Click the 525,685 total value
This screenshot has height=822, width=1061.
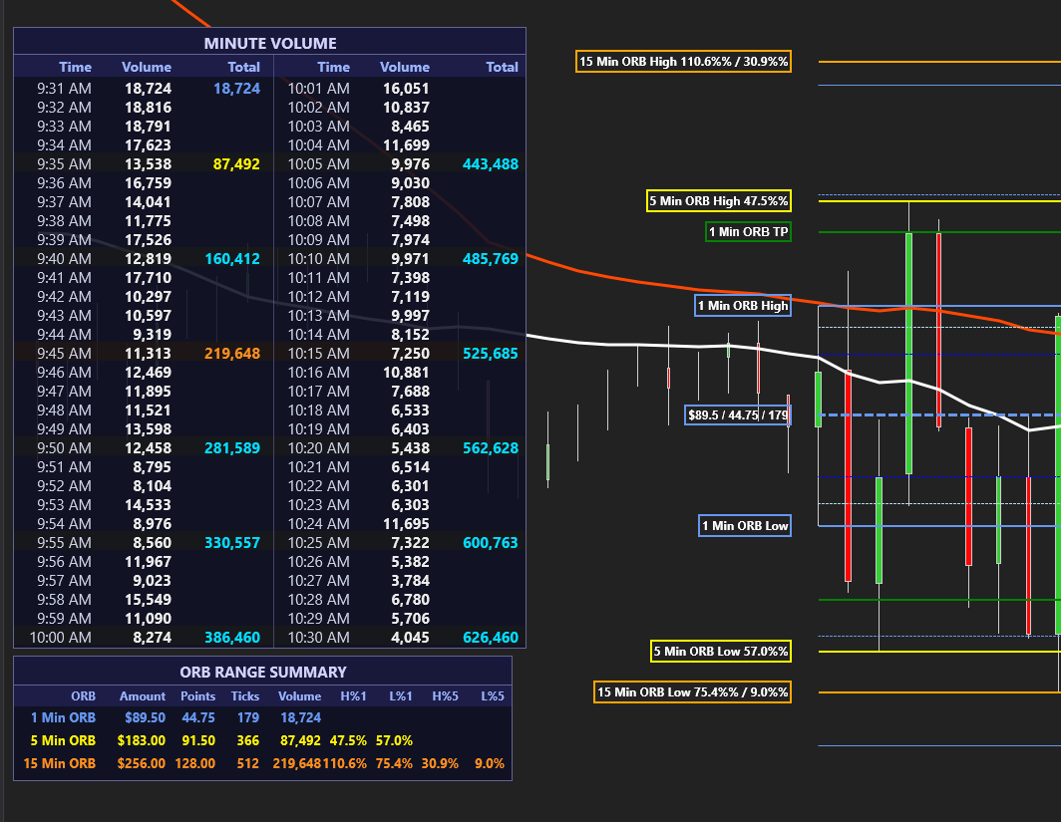pyautogui.click(x=491, y=354)
